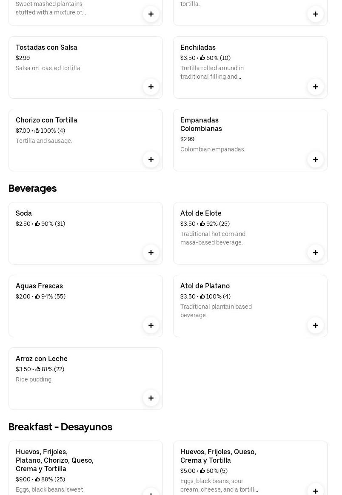This screenshot has width=342, height=495.
Task: Add Tostadas con Salsa to cart
Action: [x=151, y=87]
